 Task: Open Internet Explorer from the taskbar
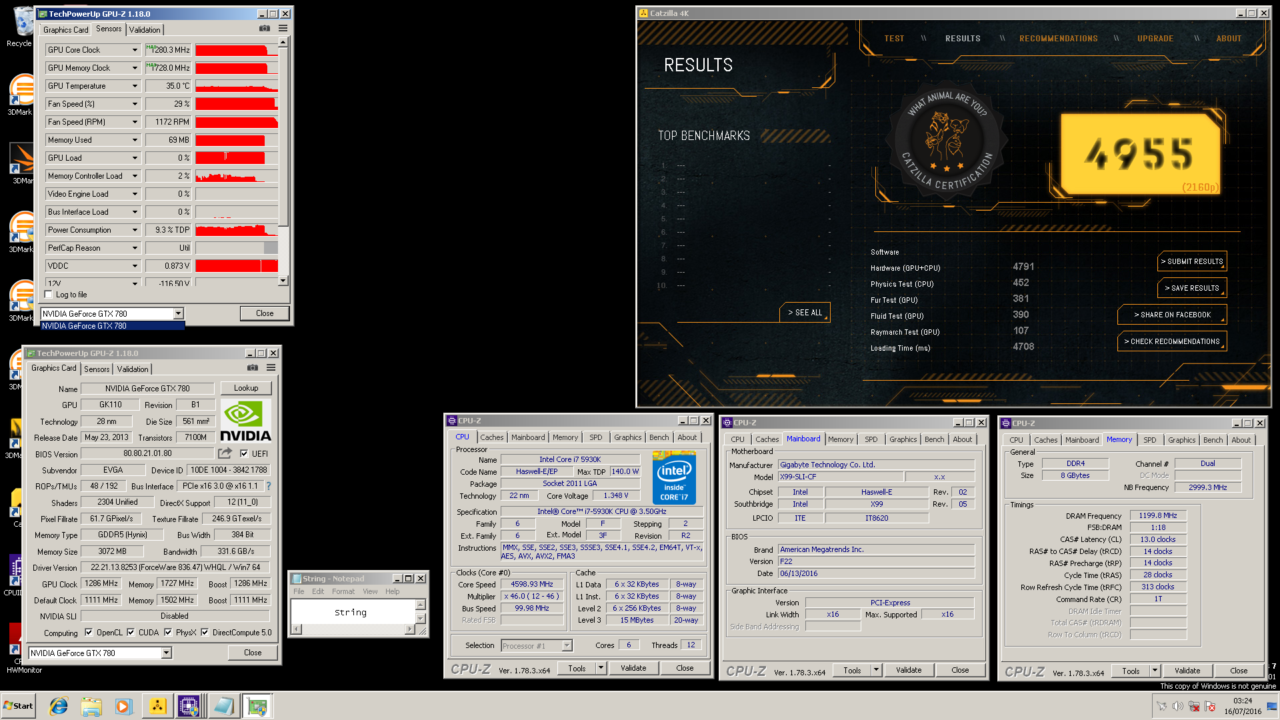(x=59, y=706)
